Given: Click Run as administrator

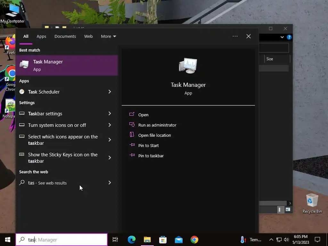Looking at the screenshot, I should 157,125.
